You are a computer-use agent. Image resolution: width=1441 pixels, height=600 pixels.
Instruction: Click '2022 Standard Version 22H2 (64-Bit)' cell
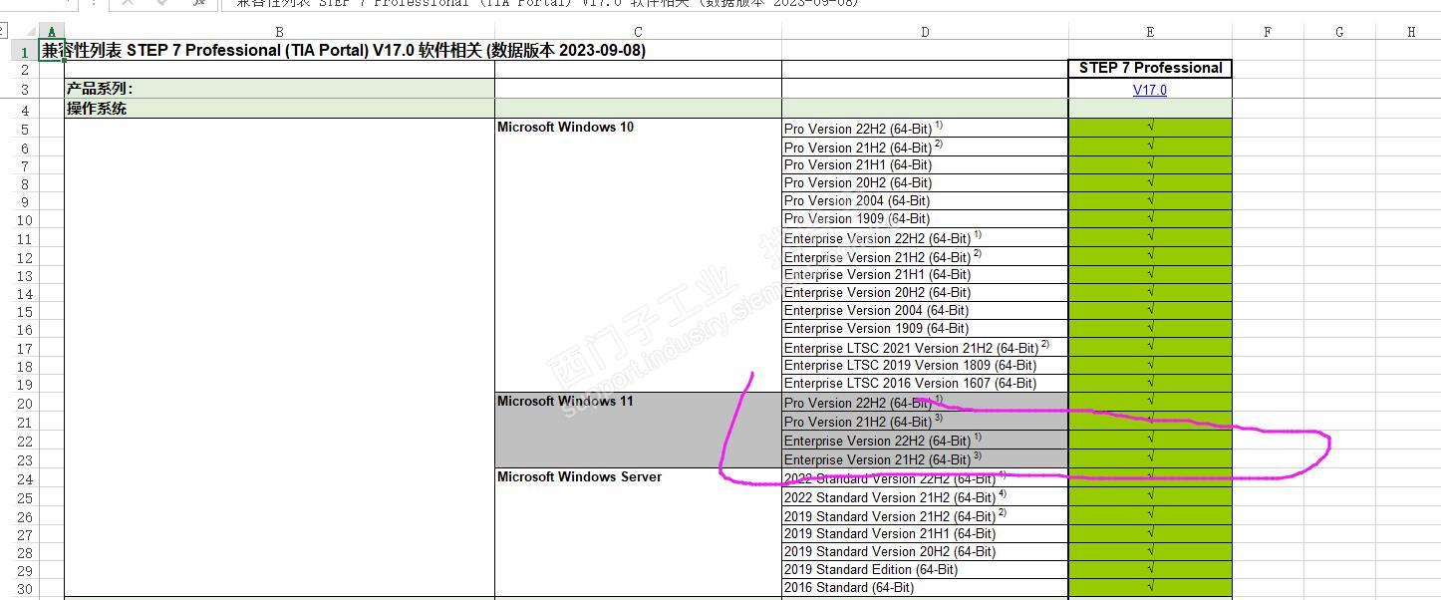coord(925,478)
